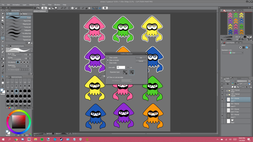
Task: Select Draw on border radio button
Action: [108, 60]
